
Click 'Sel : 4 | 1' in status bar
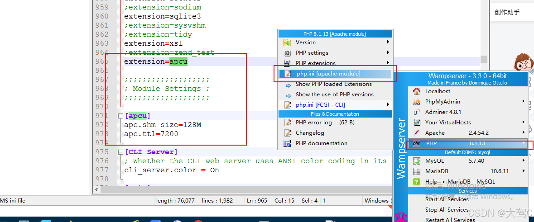coord(313,201)
